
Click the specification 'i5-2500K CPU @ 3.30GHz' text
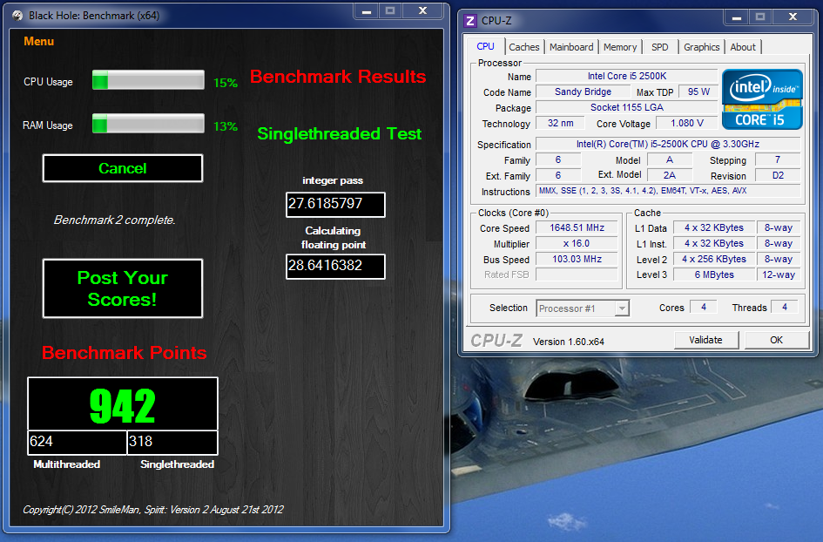pos(668,144)
